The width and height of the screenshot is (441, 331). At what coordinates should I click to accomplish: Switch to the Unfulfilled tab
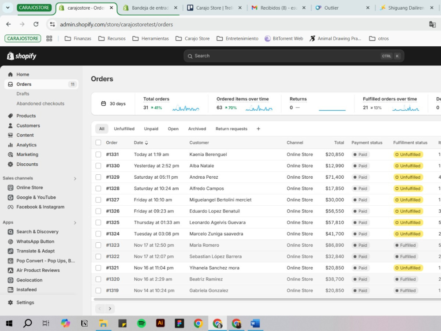tap(124, 128)
